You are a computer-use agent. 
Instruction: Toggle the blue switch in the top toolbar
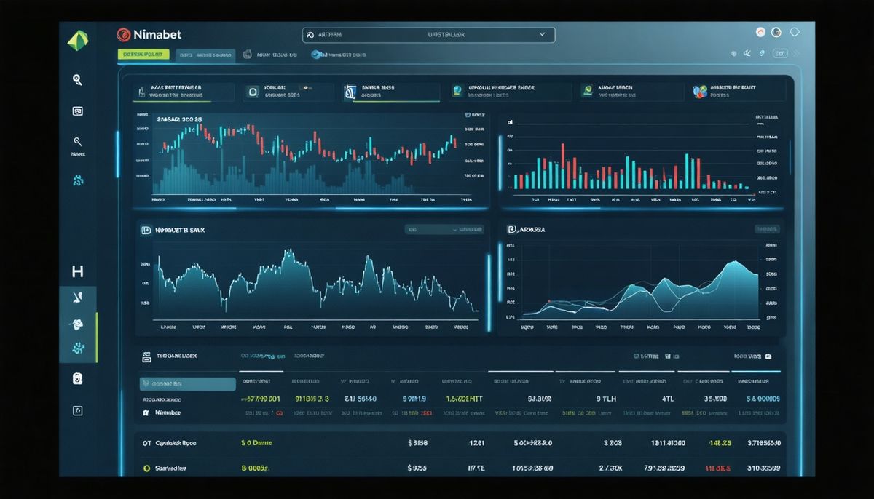click(x=318, y=55)
